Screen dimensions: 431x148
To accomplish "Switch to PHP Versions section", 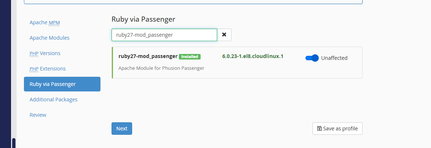I will pyautogui.click(x=45, y=53).
